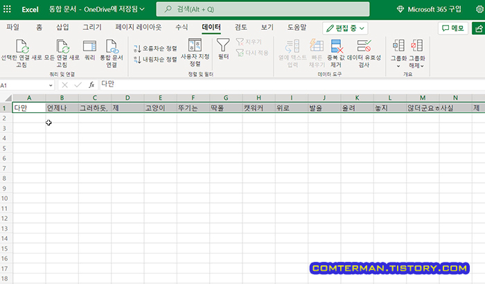This screenshot has height=284, width=485.
Task: Select cell containing 발을
Action: (x=324, y=108)
